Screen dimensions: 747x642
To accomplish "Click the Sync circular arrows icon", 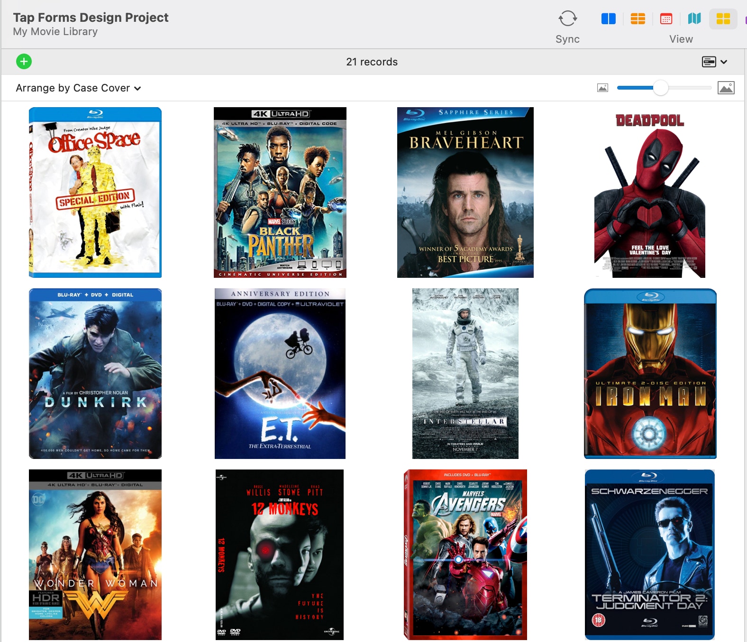I will tap(567, 18).
